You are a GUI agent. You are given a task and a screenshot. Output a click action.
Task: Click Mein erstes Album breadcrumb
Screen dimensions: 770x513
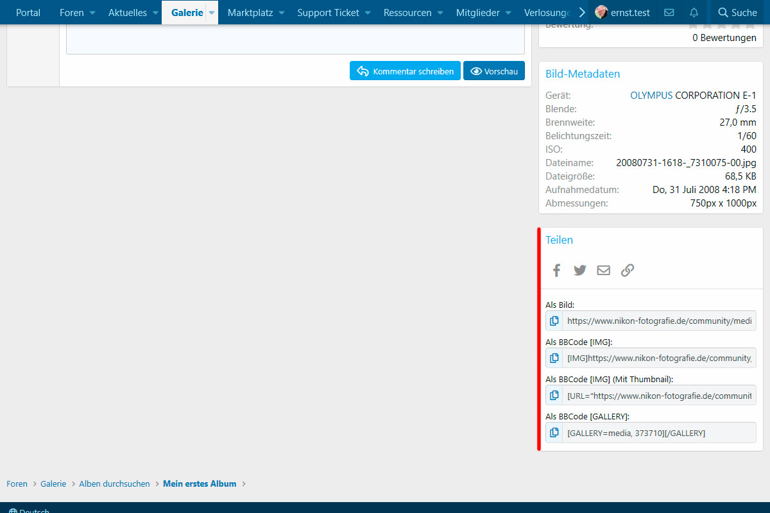(x=200, y=484)
